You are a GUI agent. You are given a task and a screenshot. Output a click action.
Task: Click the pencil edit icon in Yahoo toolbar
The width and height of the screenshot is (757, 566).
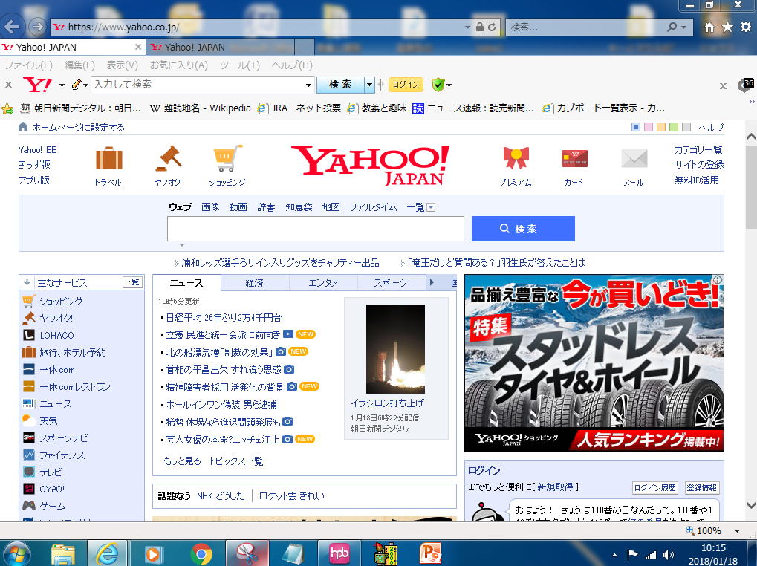click(x=77, y=85)
